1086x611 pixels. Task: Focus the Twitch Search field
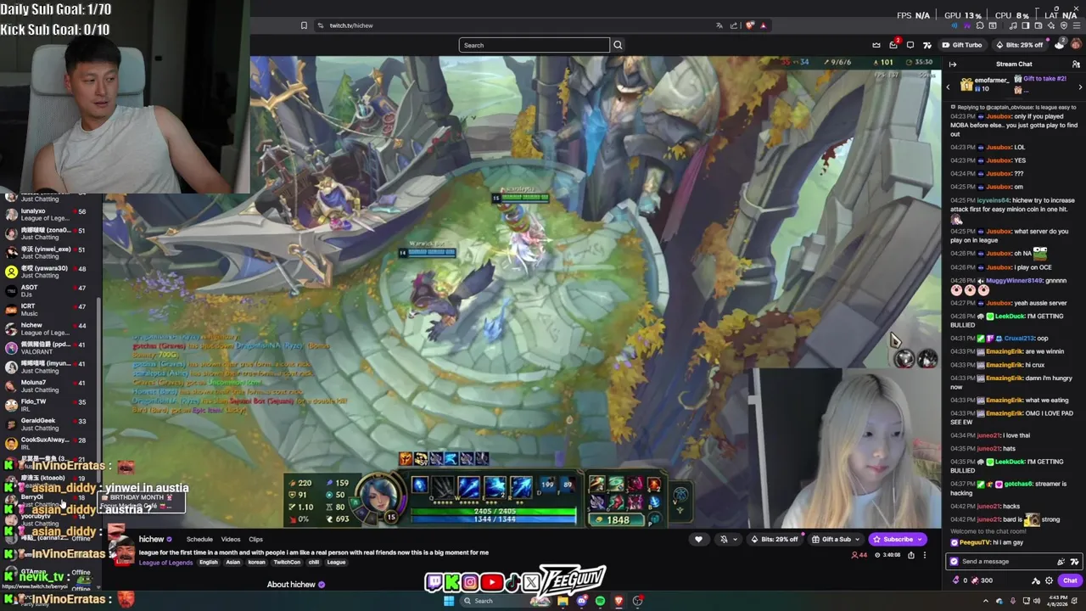pyautogui.click(x=534, y=45)
